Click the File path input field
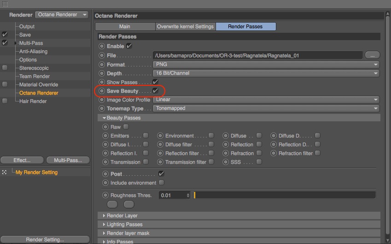Viewport: 391px width, 244px height. [x=257, y=55]
